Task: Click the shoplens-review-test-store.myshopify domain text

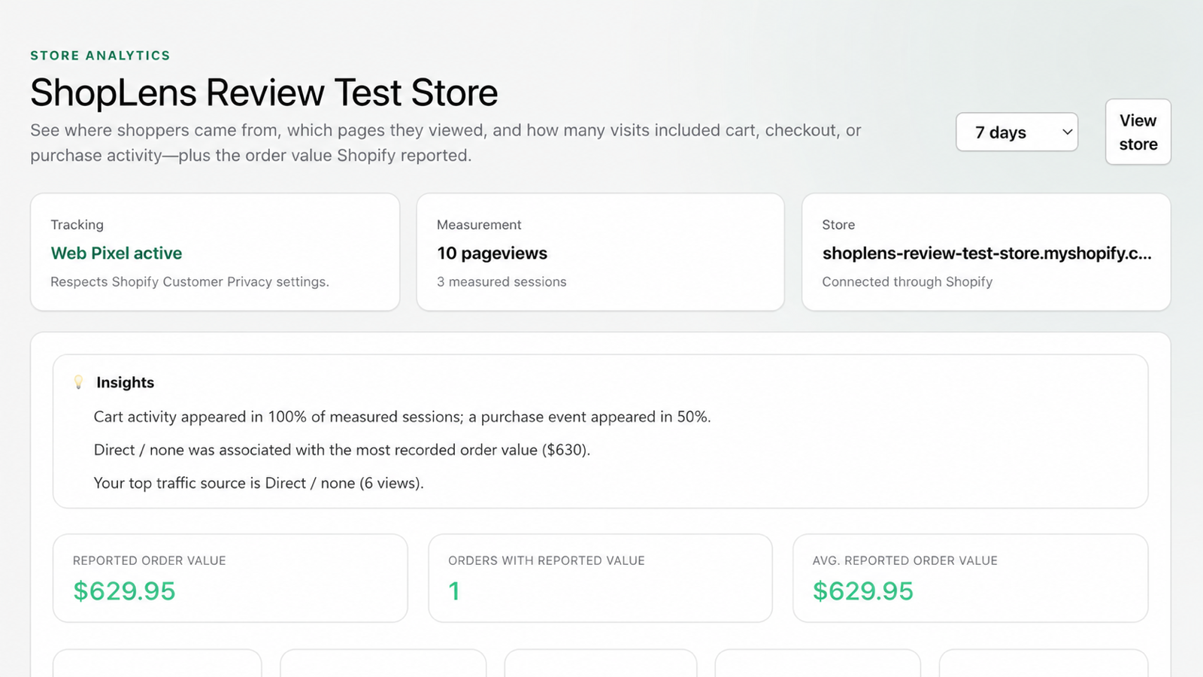Action: [986, 253]
